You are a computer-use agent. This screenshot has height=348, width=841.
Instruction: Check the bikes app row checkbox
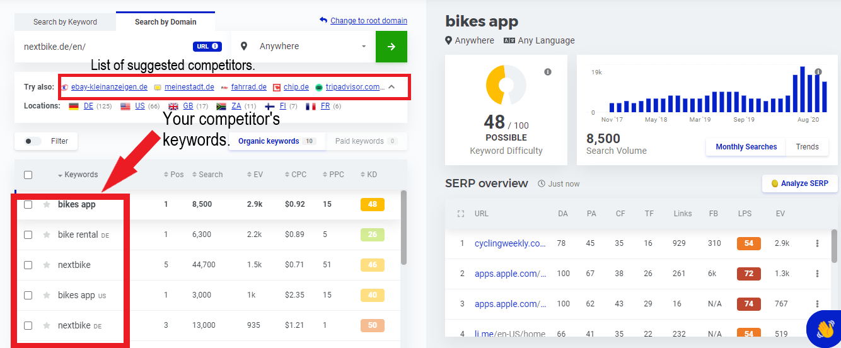click(28, 204)
